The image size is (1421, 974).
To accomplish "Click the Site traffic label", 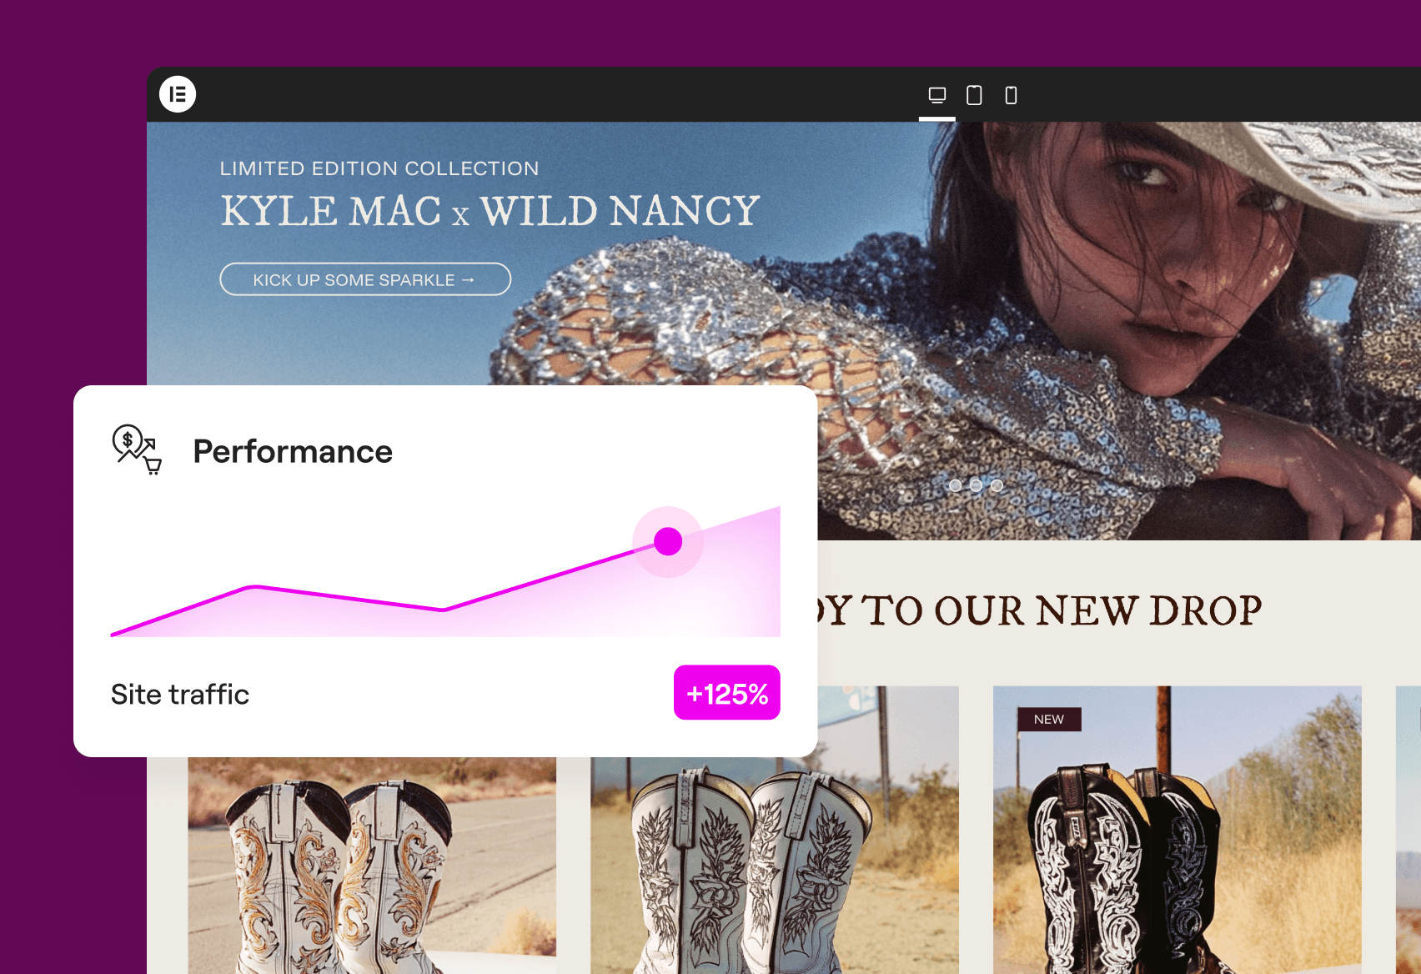I will [x=180, y=695].
